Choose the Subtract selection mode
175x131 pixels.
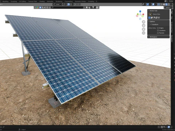[154, 18]
